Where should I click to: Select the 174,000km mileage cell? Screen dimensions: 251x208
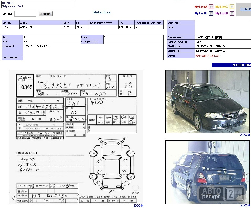pyautogui.click(x=126, y=27)
